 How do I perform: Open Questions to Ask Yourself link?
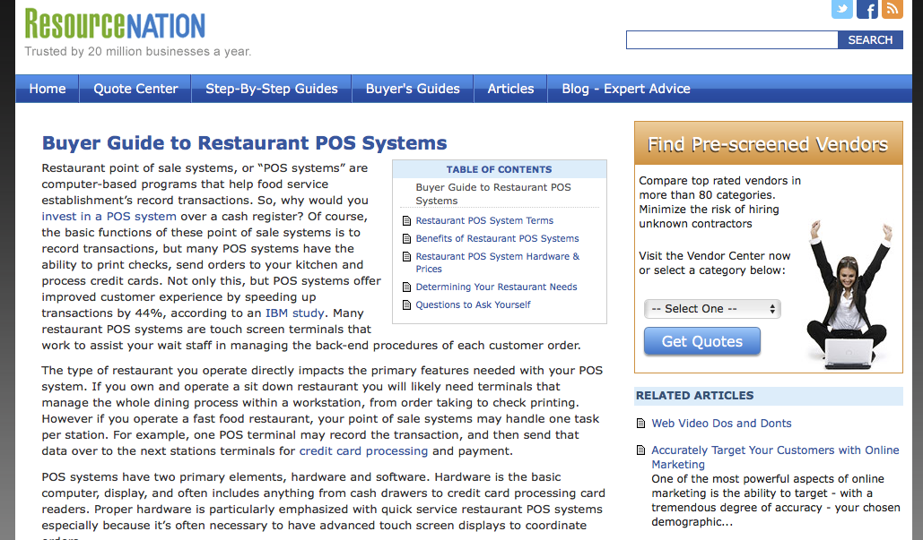(x=474, y=305)
